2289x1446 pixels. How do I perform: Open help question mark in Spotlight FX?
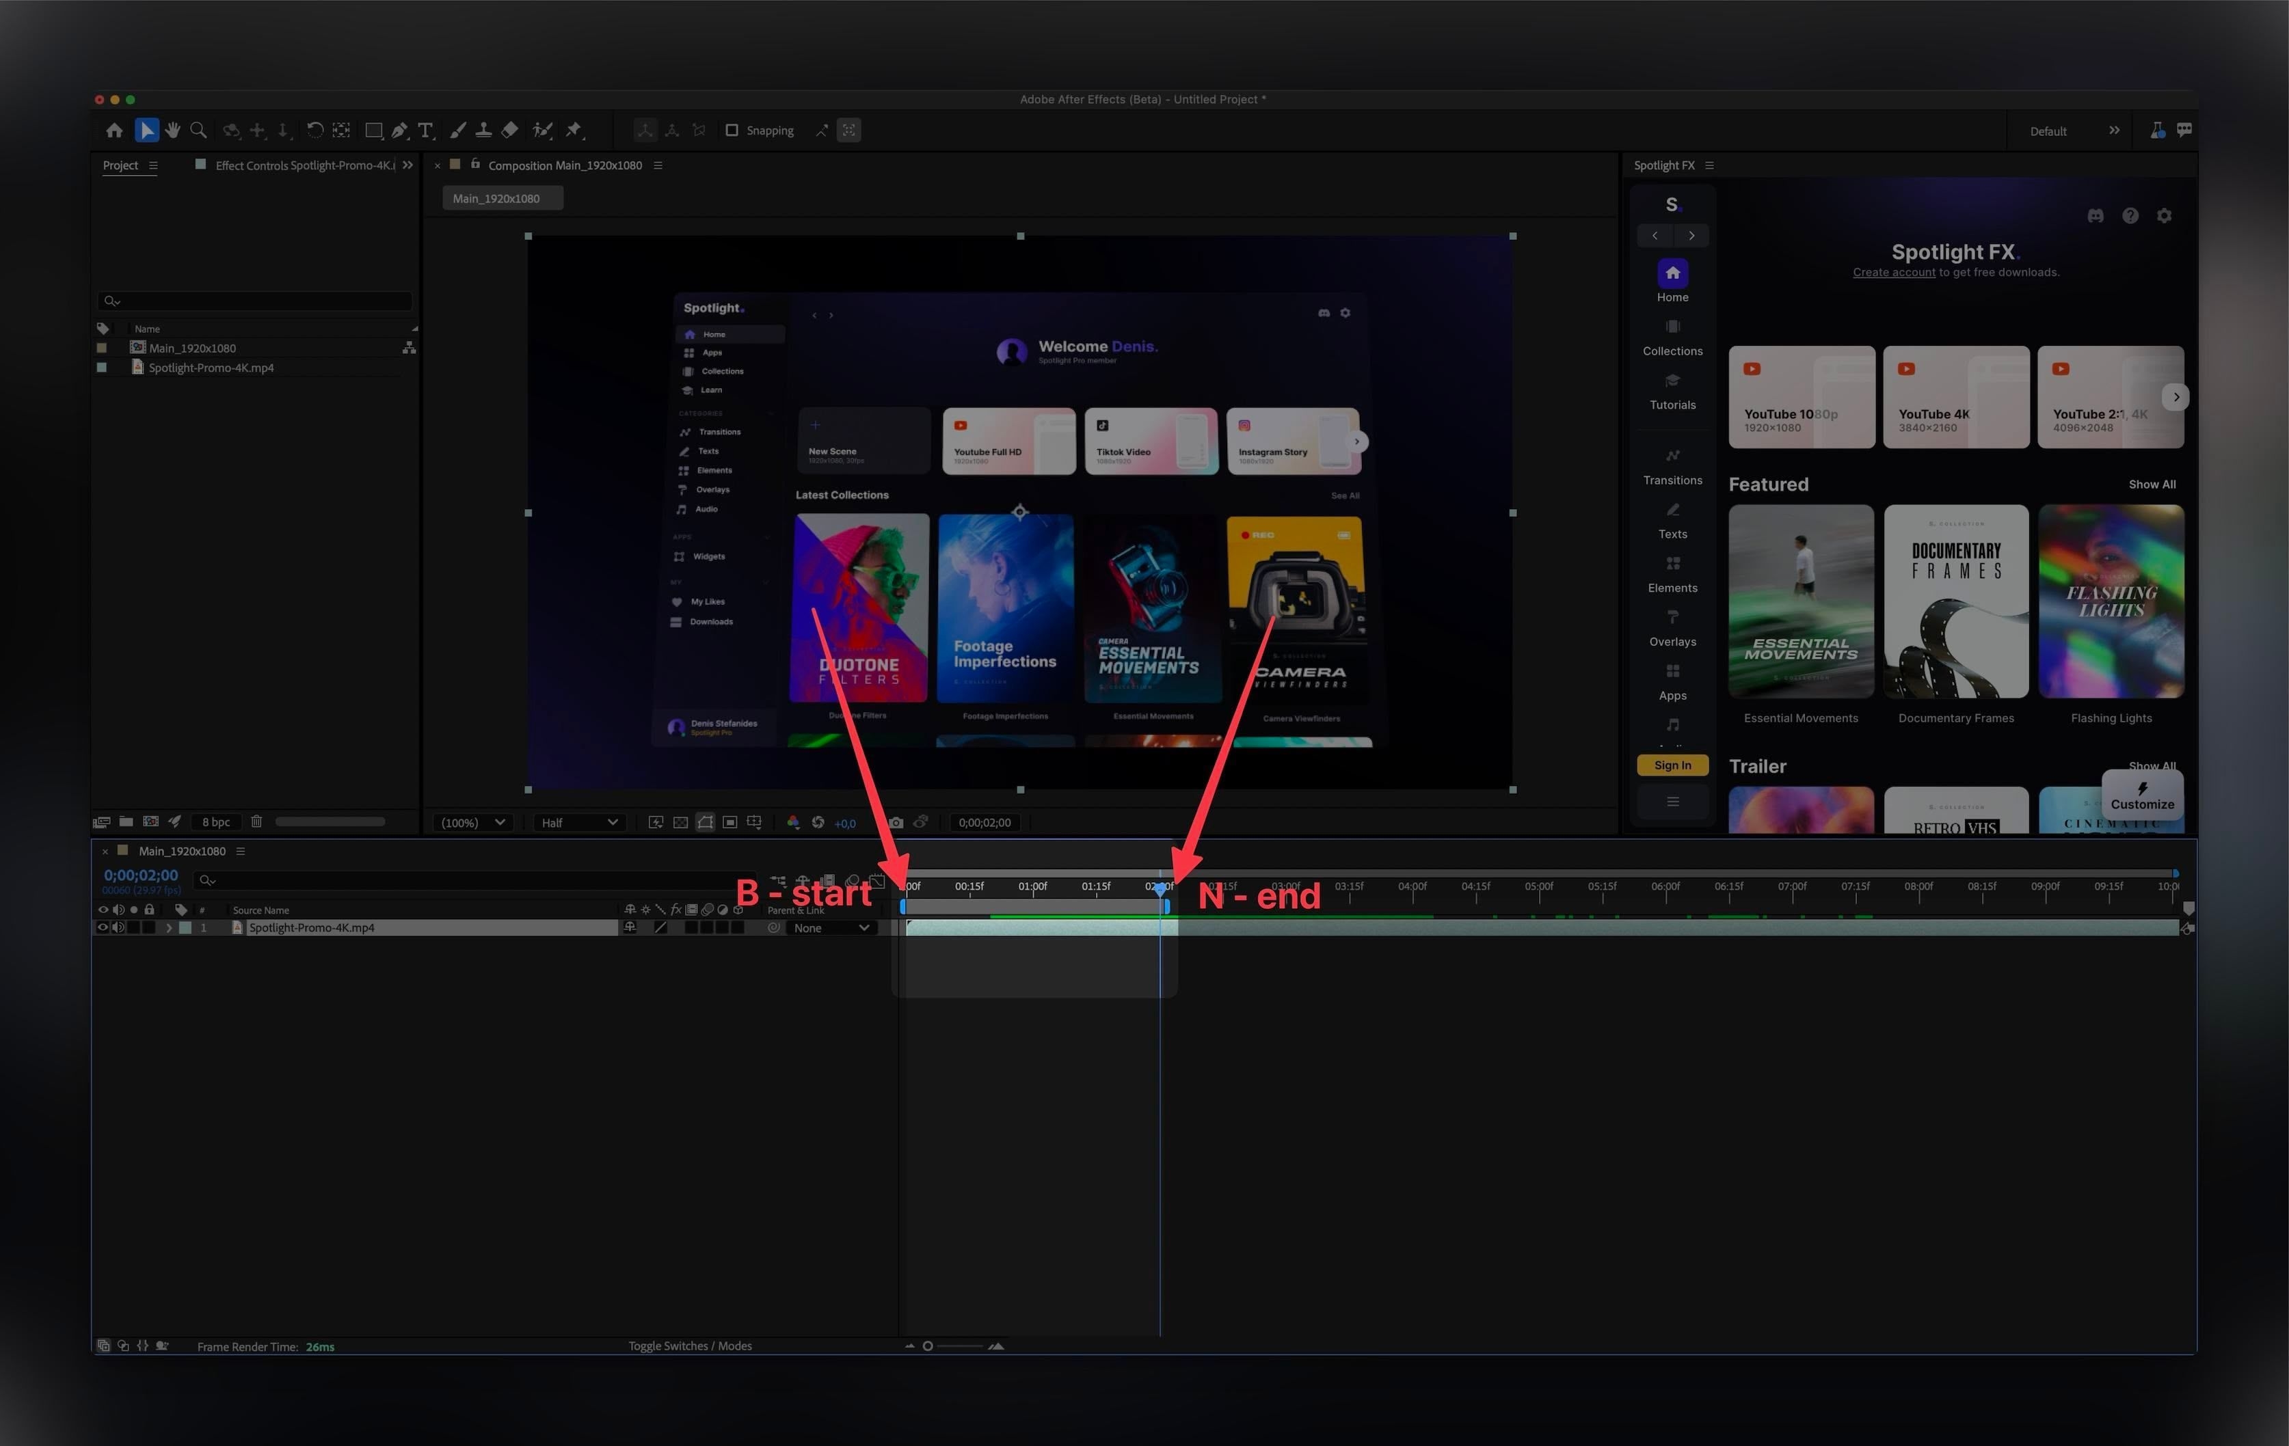2130,216
